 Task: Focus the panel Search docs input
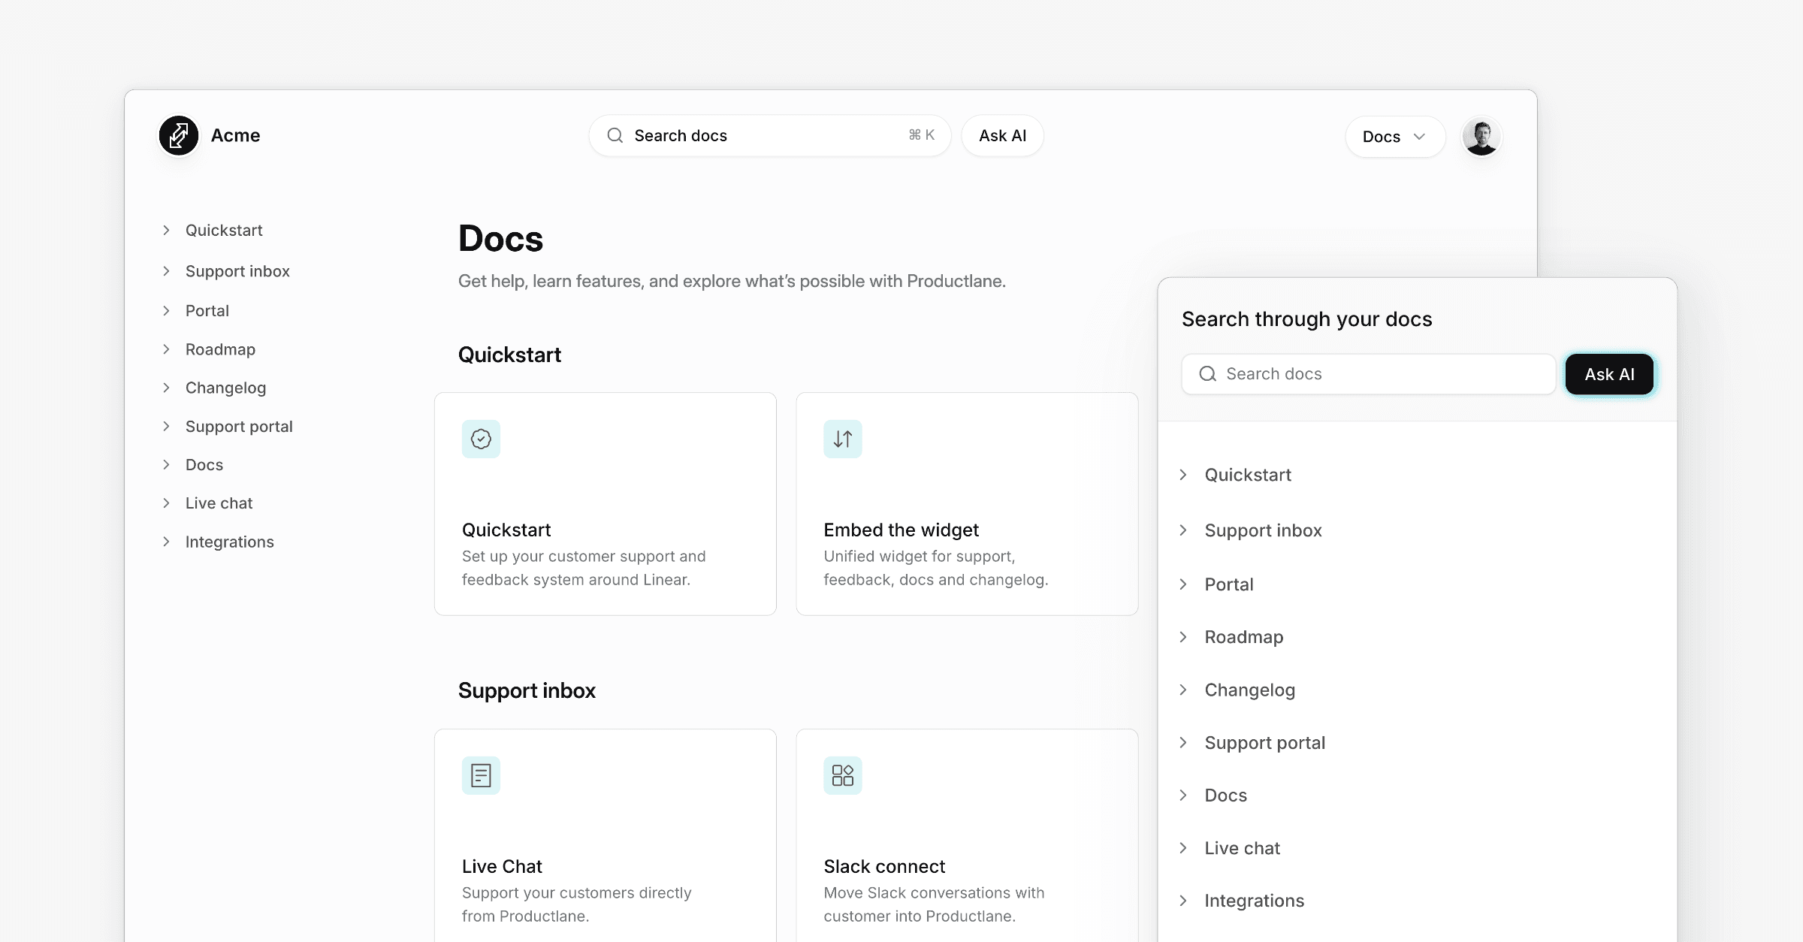pos(1368,374)
